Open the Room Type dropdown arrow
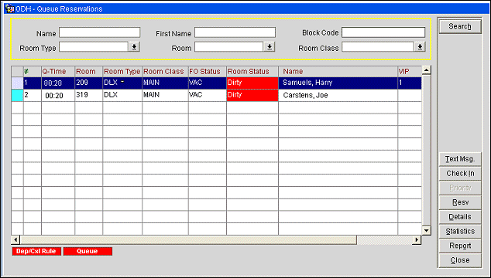 (134, 47)
